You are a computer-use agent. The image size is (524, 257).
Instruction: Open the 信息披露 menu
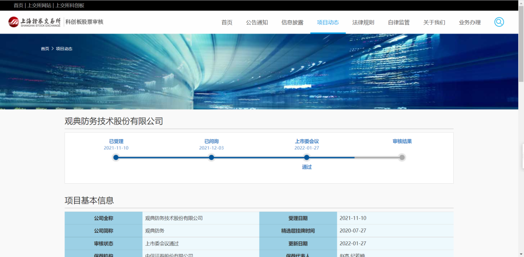pos(293,22)
